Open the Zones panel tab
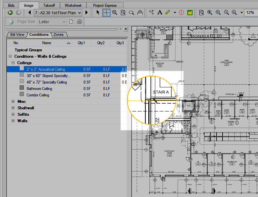 point(59,34)
